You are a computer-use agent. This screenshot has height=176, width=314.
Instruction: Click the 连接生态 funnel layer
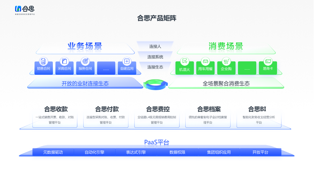[x=155, y=67]
